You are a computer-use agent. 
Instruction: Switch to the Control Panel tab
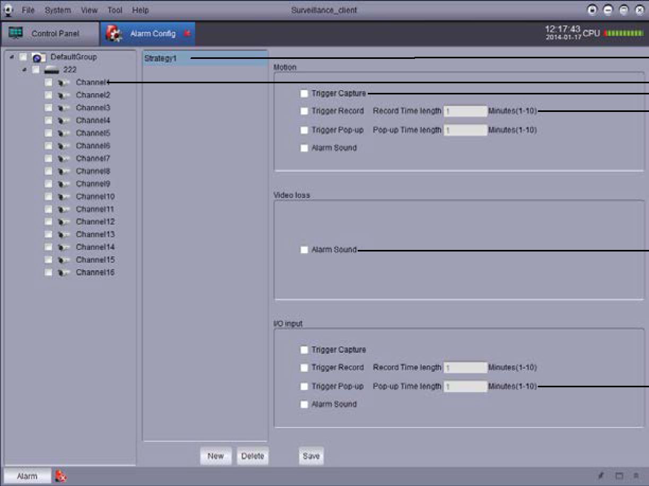49,34
